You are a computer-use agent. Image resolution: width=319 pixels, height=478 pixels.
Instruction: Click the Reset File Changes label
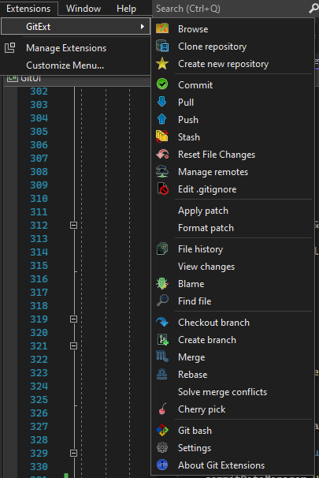point(217,155)
